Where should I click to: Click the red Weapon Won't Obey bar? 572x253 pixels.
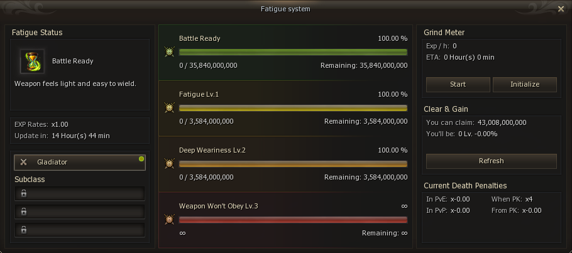[x=293, y=219]
